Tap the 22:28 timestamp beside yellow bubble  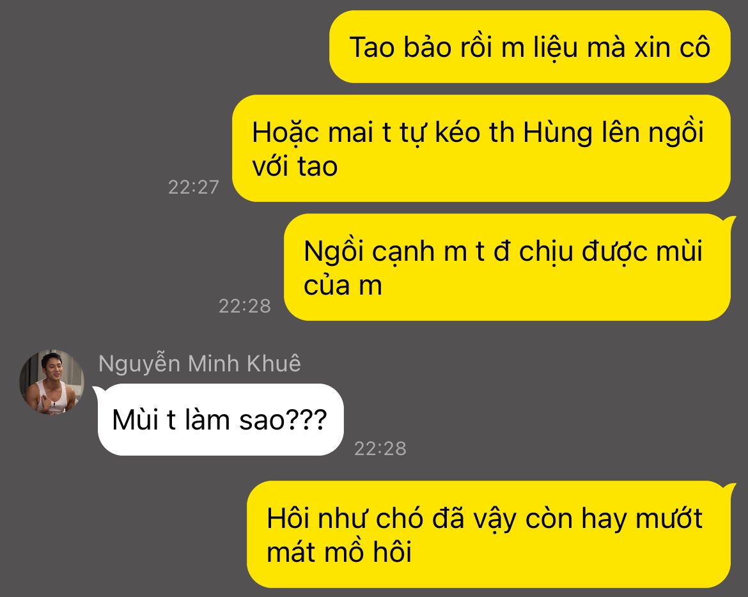244,306
